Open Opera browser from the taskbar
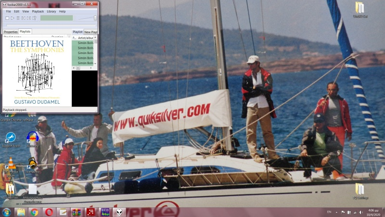This screenshot has height=217, width=385. (x=49, y=212)
